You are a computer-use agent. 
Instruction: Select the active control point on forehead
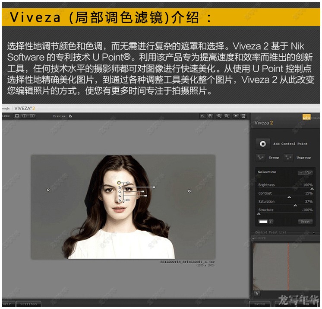click(119, 183)
